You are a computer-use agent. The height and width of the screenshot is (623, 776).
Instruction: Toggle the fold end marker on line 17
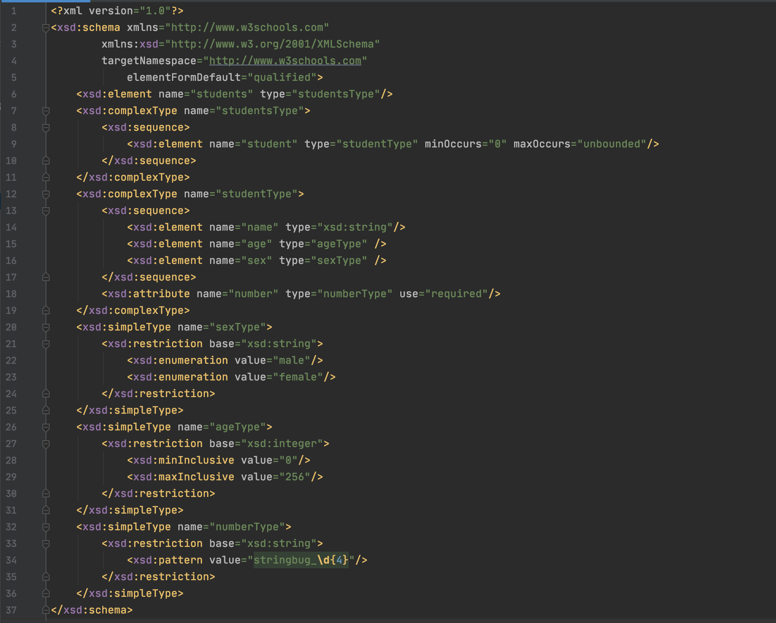46,277
